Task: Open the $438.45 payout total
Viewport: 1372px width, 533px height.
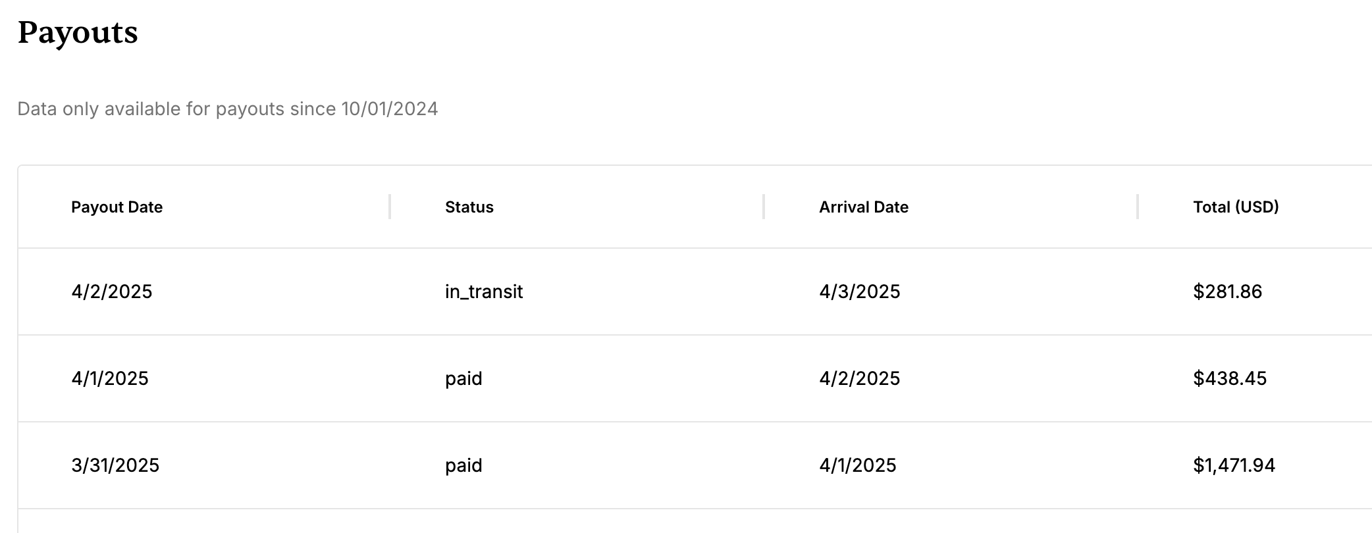Action: (1229, 378)
